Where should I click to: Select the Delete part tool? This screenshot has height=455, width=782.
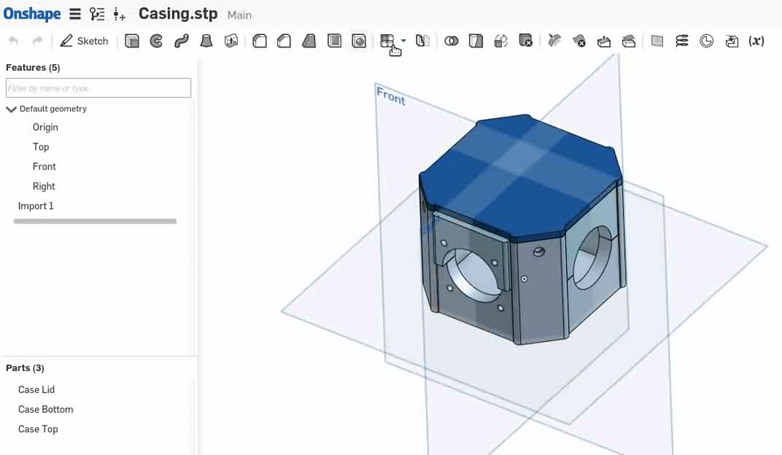pyautogui.click(x=525, y=41)
